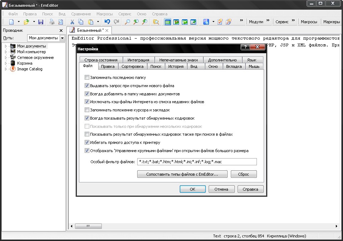Click the Отмена button
The width and height of the screenshot is (343, 241).
pyautogui.click(x=222, y=189)
